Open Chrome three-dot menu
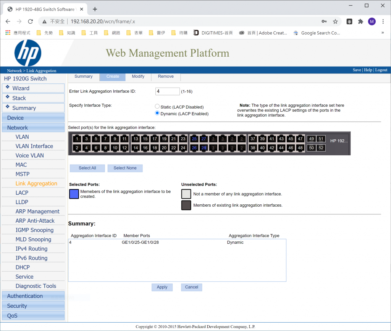Screen dimensions: 391x331 383,21
